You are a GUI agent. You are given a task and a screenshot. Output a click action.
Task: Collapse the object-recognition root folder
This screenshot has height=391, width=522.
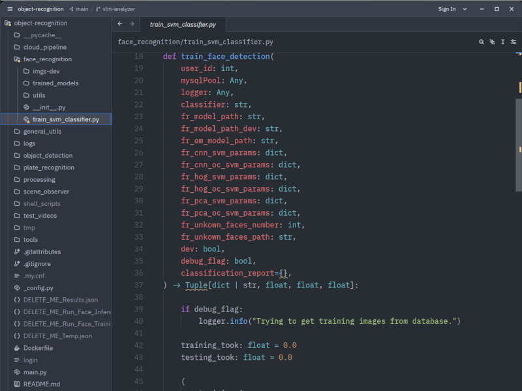(56, 23)
